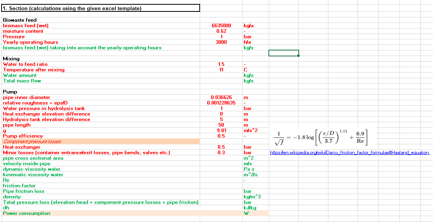The image size is (433, 222).
Task: Select the pipe length value 50
Action: click(x=221, y=125)
